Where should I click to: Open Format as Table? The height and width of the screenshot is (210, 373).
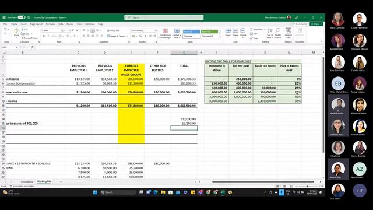click(x=177, y=34)
